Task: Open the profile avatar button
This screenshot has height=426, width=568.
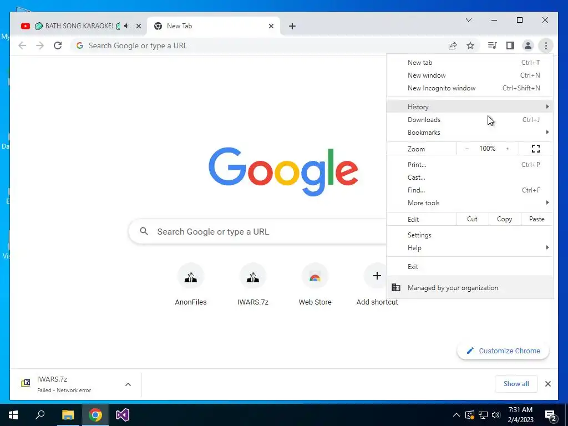Action: click(528, 45)
